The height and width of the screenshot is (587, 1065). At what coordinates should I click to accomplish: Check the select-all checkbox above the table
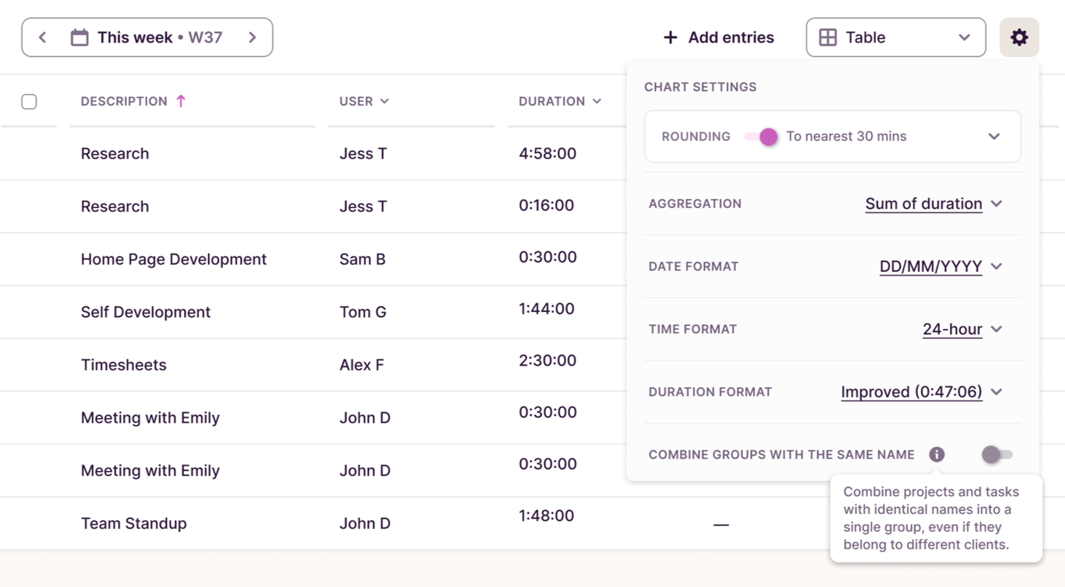(29, 100)
